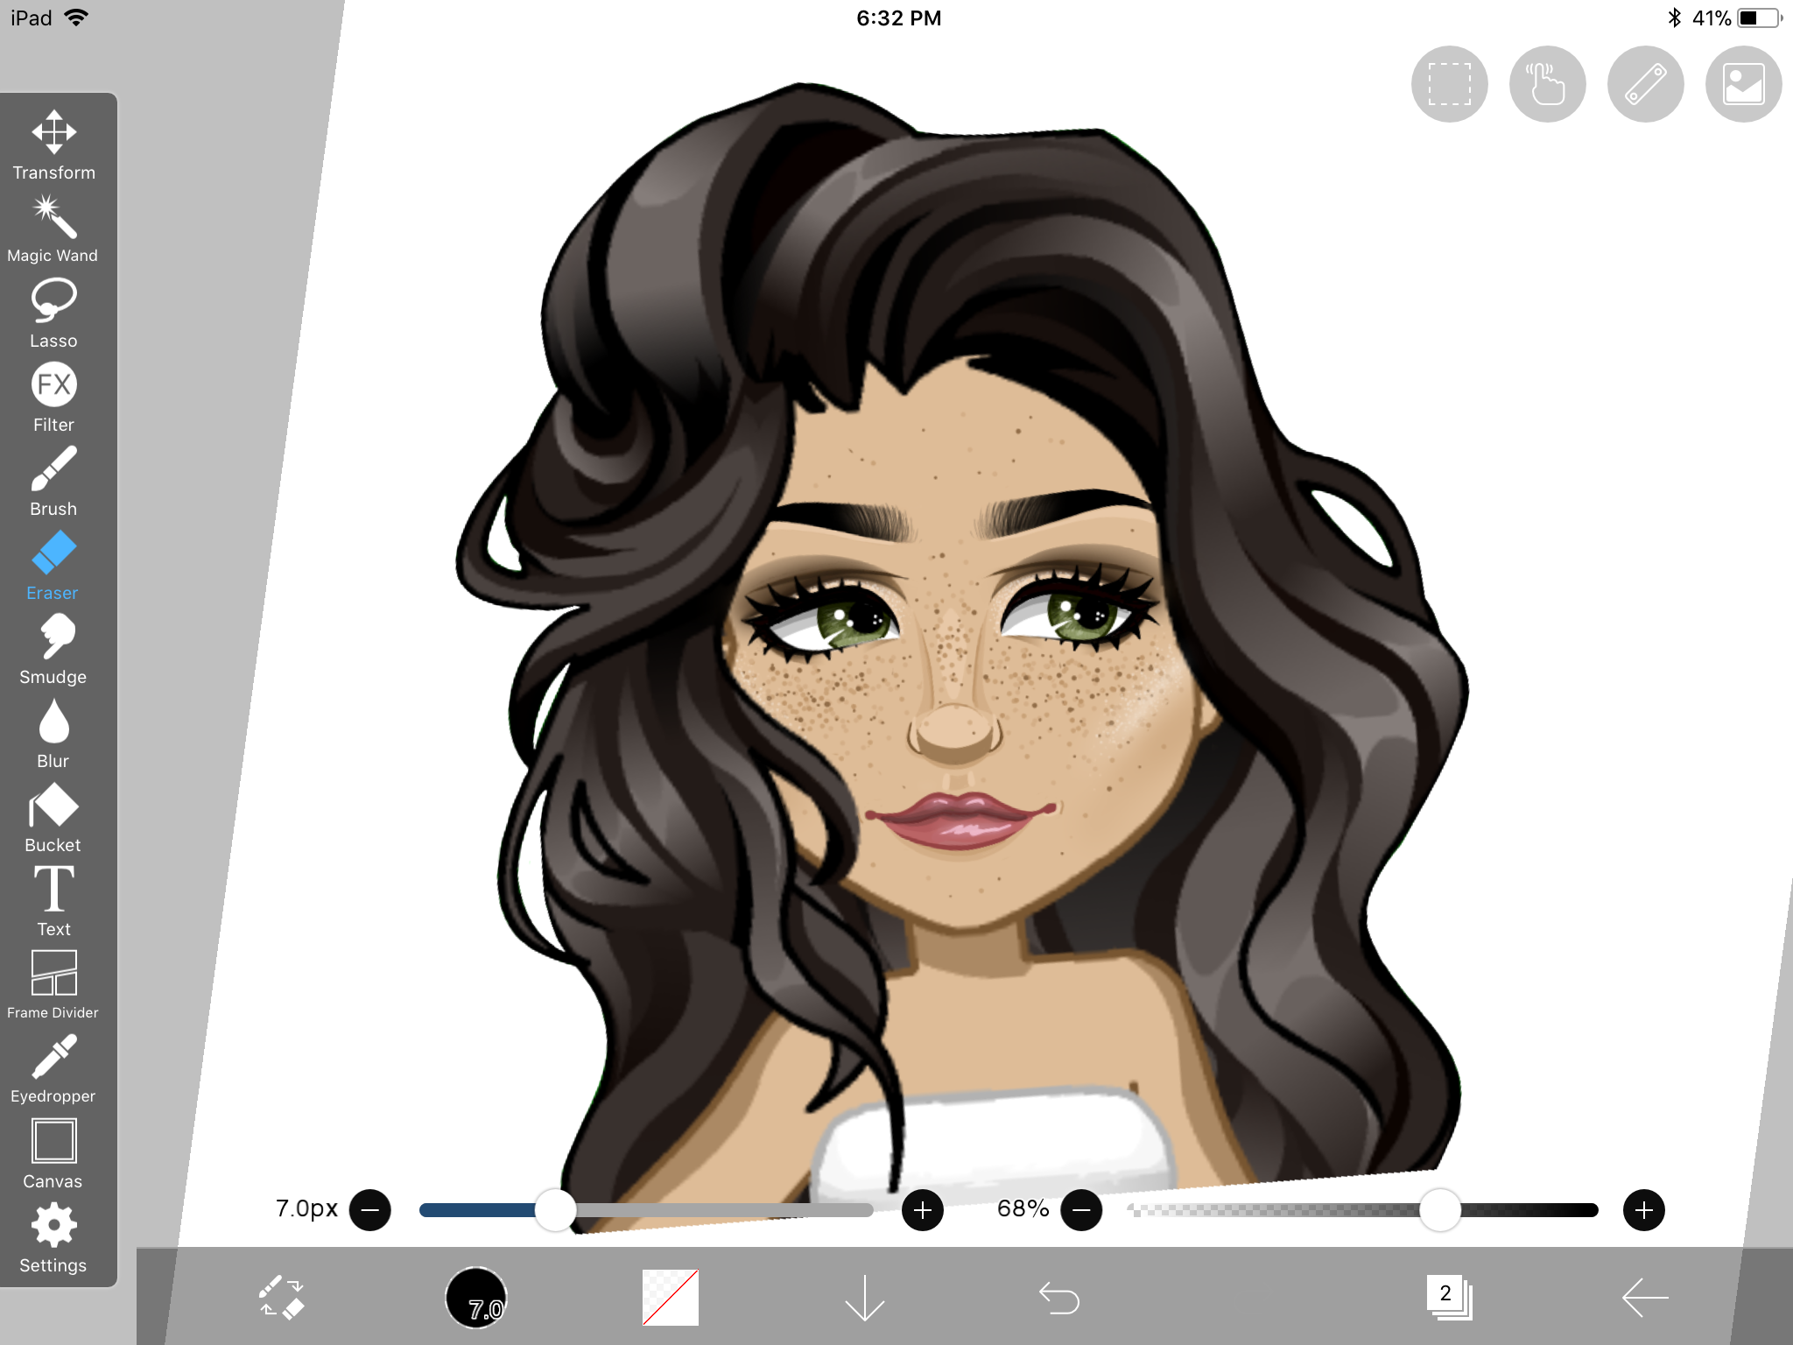Screen dimensions: 1793x1345
Task: Tap the down arrow to hide toolbar
Action: (865, 1298)
